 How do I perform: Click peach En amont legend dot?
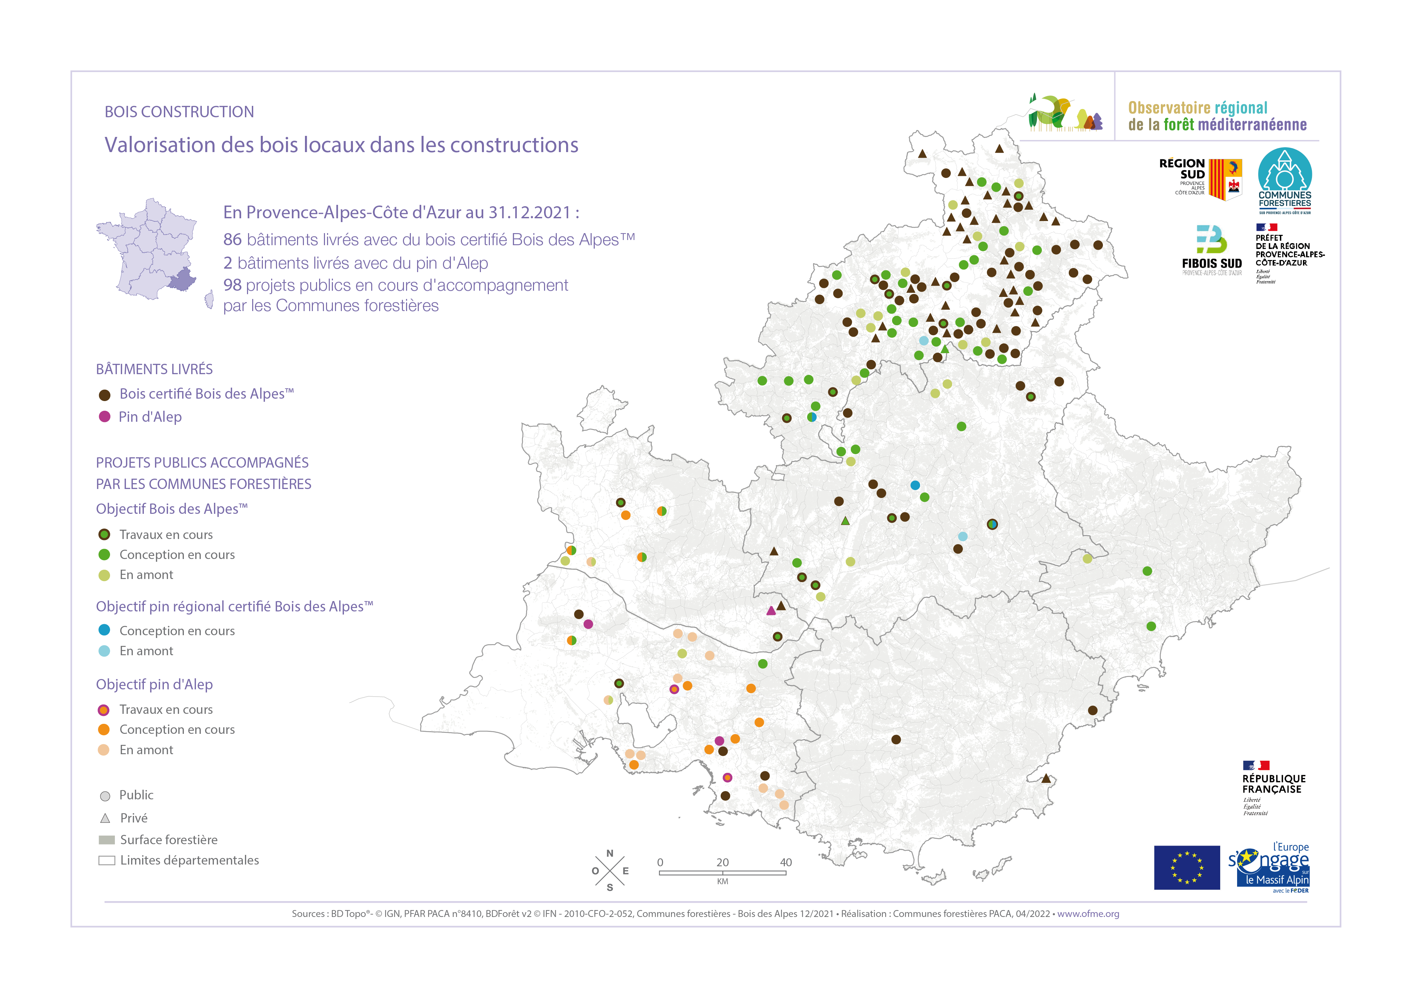coord(104,750)
